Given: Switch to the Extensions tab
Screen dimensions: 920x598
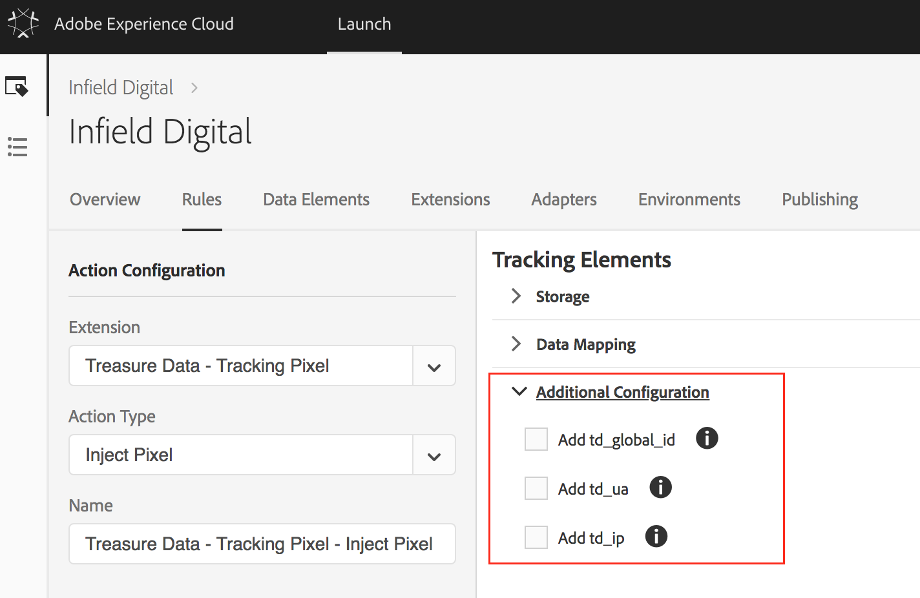Looking at the screenshot, I should (451, 200).
